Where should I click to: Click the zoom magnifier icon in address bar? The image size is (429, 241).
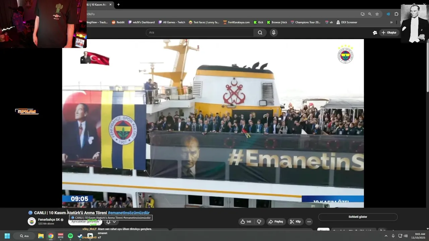pos(370,14)
